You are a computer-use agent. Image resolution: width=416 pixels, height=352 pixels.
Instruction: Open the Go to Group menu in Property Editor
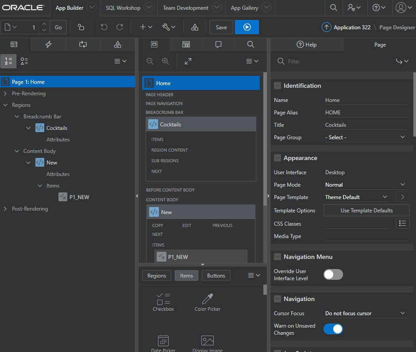(402, 62)
